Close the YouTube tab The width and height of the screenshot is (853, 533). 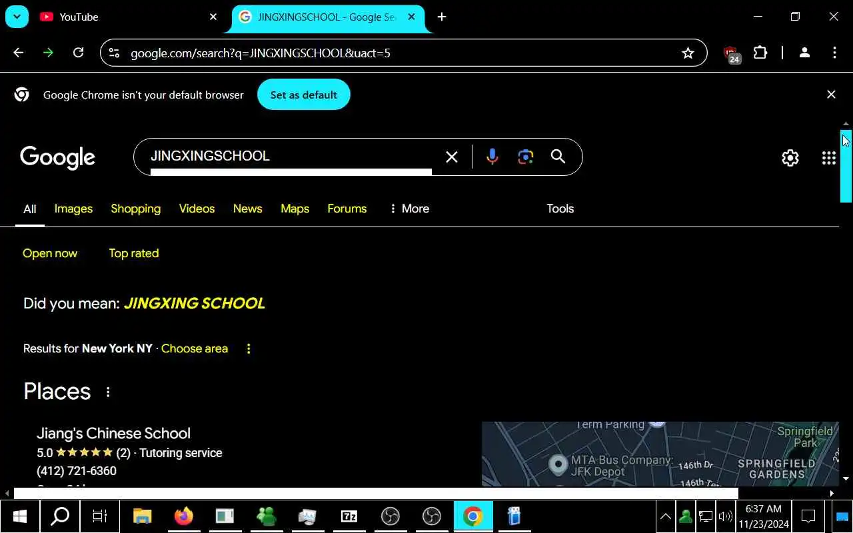point(213,17)
